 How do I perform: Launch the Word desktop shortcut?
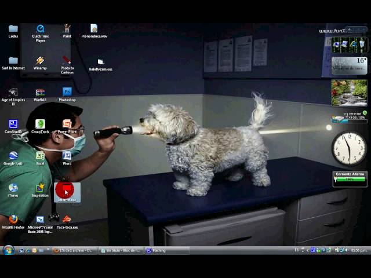pyautogui.click(x=67, y=159)
